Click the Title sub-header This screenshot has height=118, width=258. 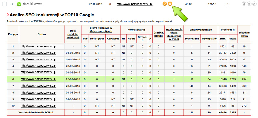(x=85, y=38)
